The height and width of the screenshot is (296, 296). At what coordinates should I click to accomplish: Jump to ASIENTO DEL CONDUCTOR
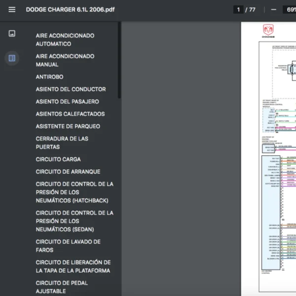[71, 89]
